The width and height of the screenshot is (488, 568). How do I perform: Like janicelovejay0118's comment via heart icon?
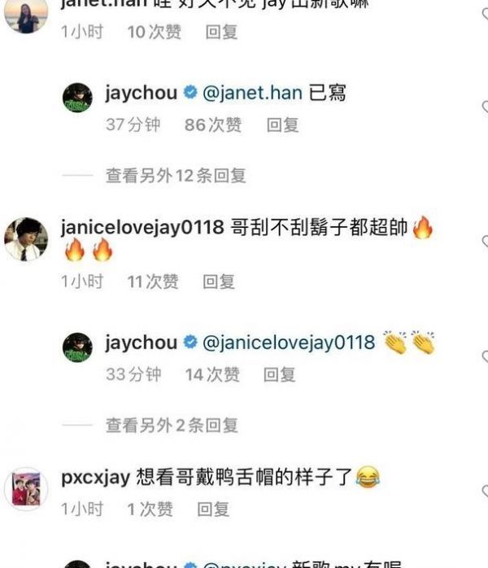pos(485,241)
